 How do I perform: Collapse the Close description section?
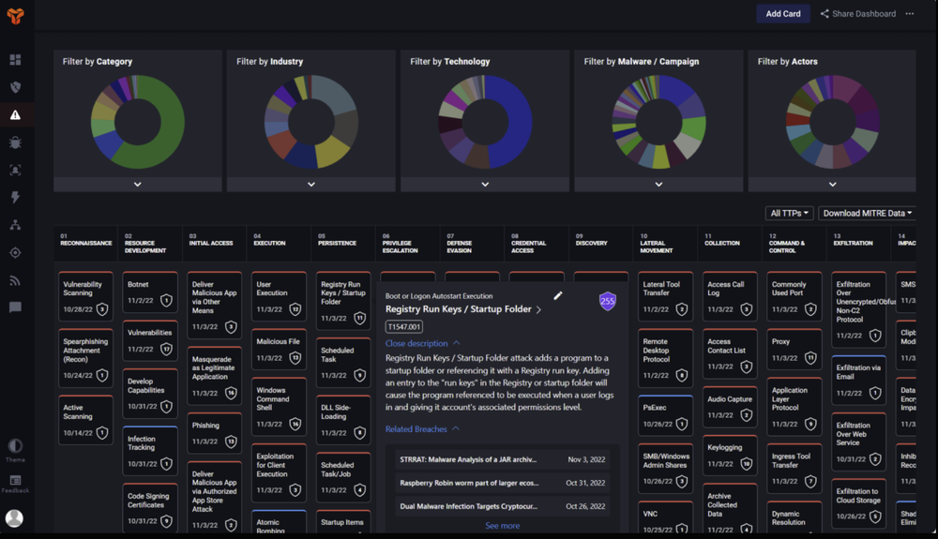pos(422,344)
